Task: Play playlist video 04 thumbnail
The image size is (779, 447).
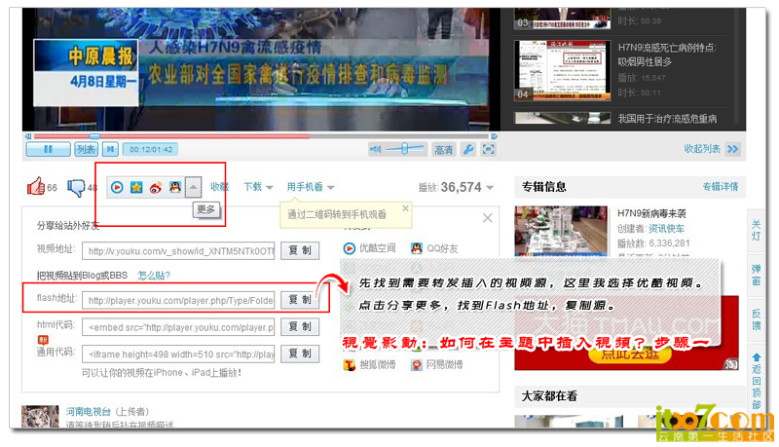Action: click(563, 70)
